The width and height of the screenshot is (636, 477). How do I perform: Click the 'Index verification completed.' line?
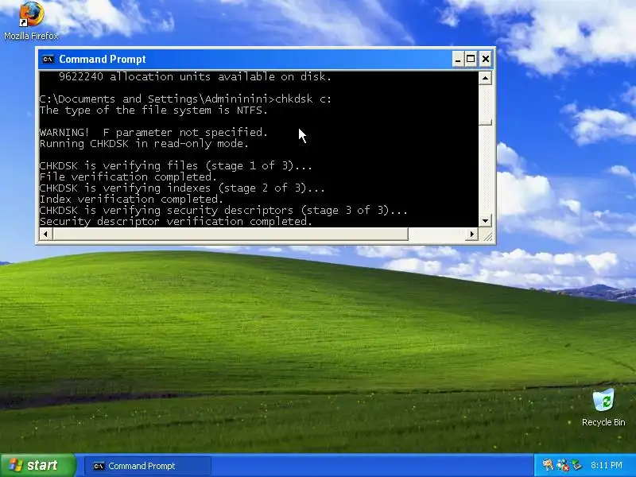(x=131, y=200)
